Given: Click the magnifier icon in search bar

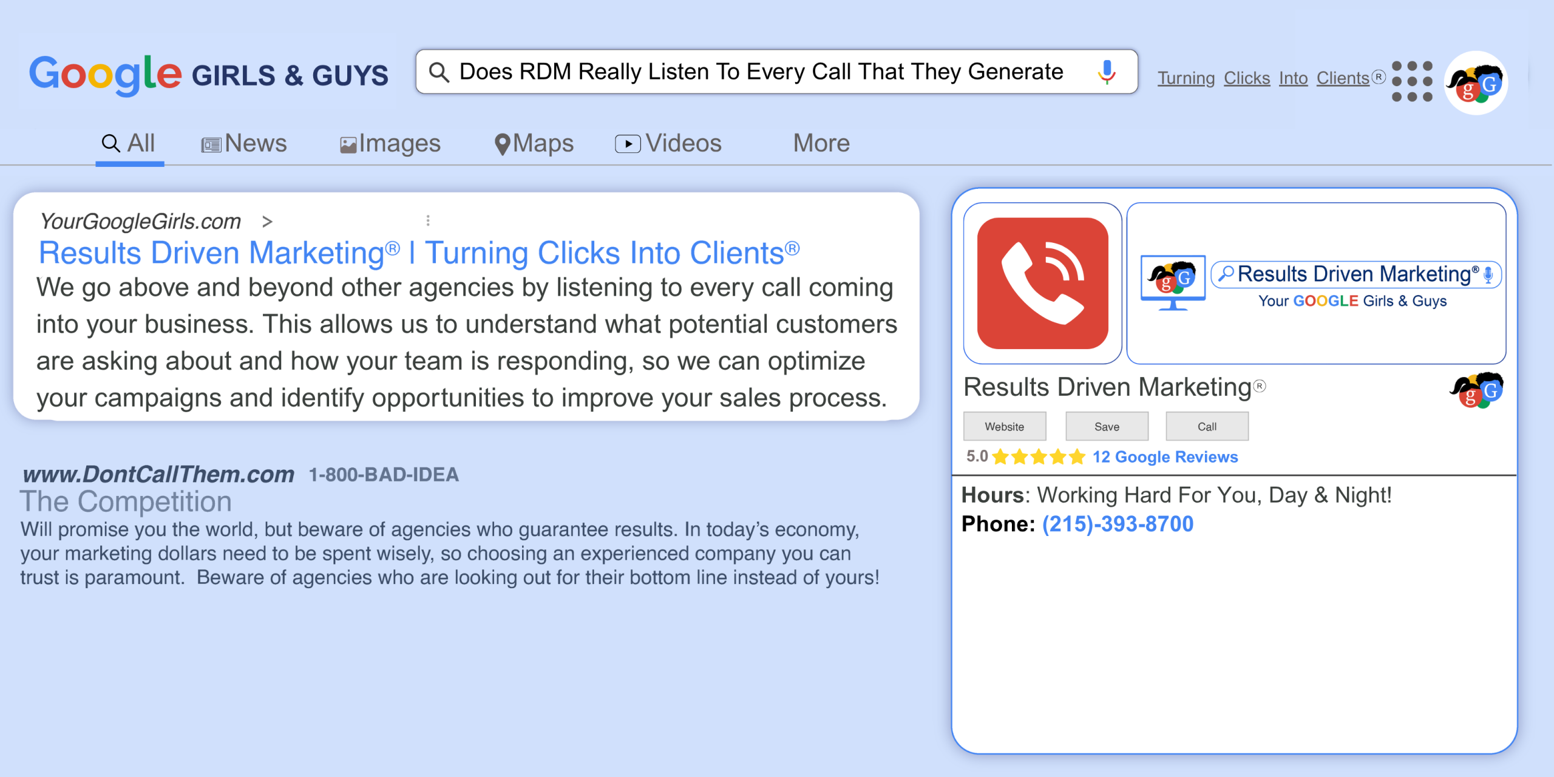Looking at the screenshot, I should click(x=438, y=72).
